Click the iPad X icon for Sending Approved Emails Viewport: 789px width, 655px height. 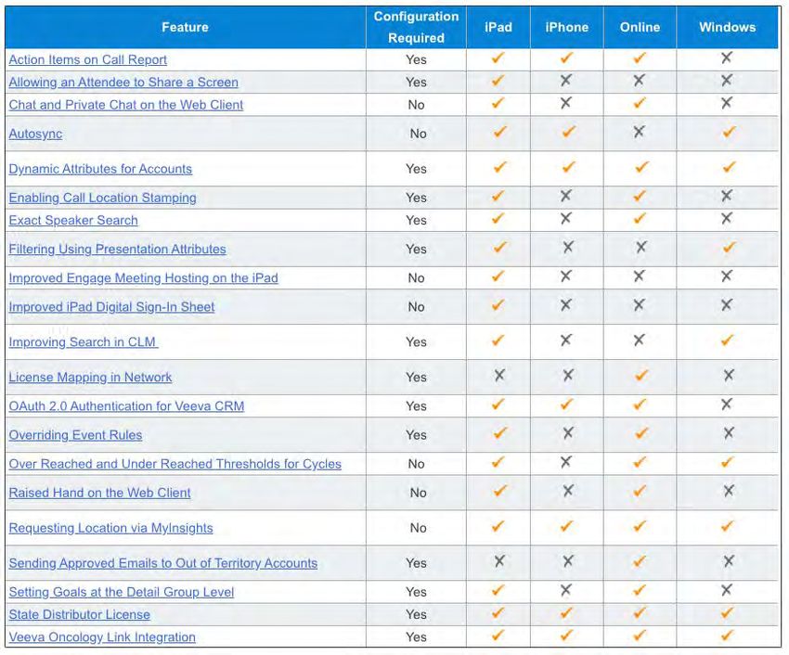[x=499, y=561]
